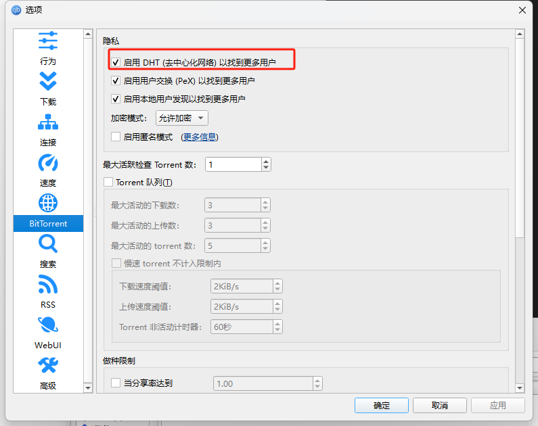This screenshot has width=538, height=426.
Task: Increase 最大活动的下载数 spinner up arrow
Action: 265,202
